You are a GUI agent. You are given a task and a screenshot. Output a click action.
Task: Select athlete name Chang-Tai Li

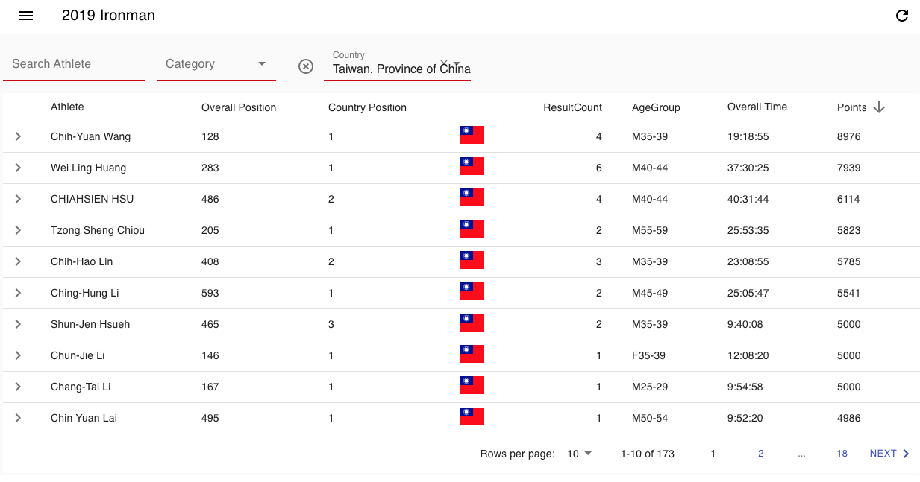pos(81,387)
